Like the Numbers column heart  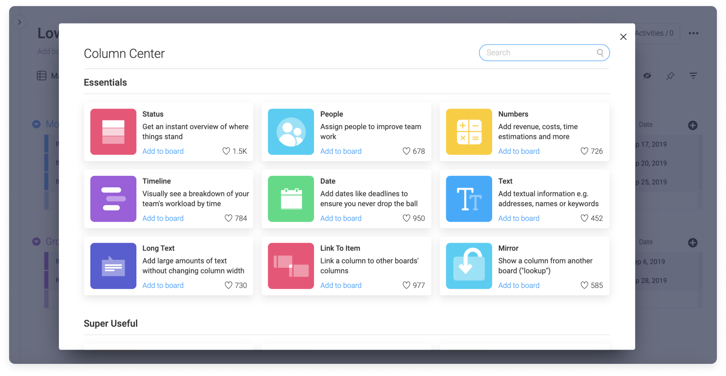point(584,151)
